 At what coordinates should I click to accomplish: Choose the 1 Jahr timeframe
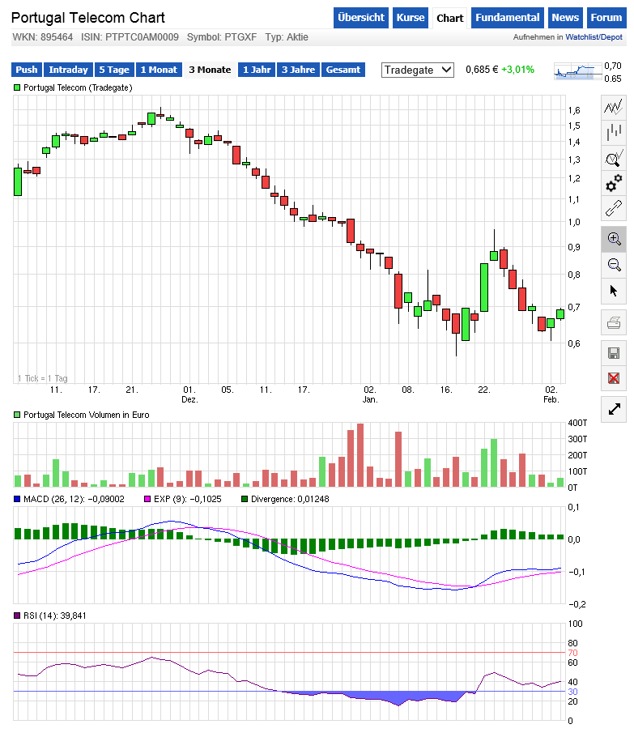coord(257,70)
